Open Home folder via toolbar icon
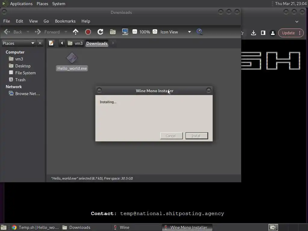308x231 pixels. click(x=113, y=32)
